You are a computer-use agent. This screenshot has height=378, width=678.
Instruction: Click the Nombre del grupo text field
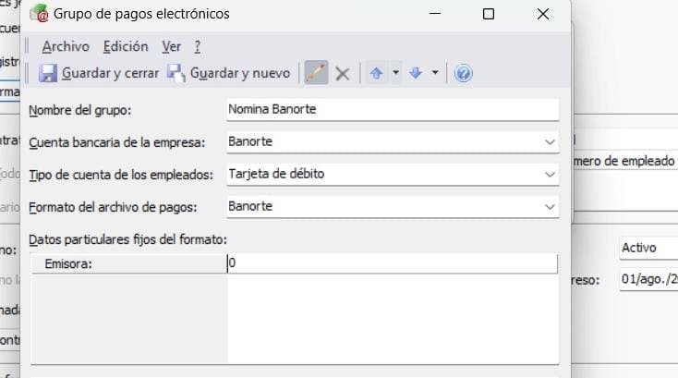[x=393, y=110]
